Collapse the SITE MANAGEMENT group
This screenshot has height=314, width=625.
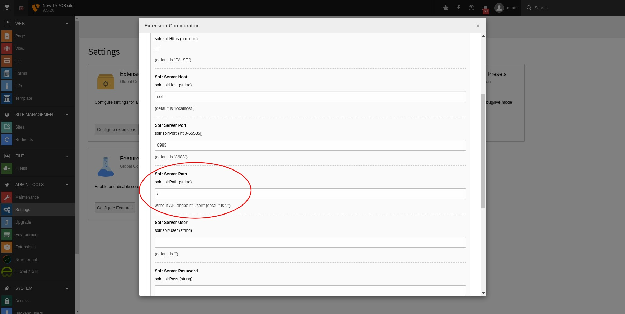67,115
